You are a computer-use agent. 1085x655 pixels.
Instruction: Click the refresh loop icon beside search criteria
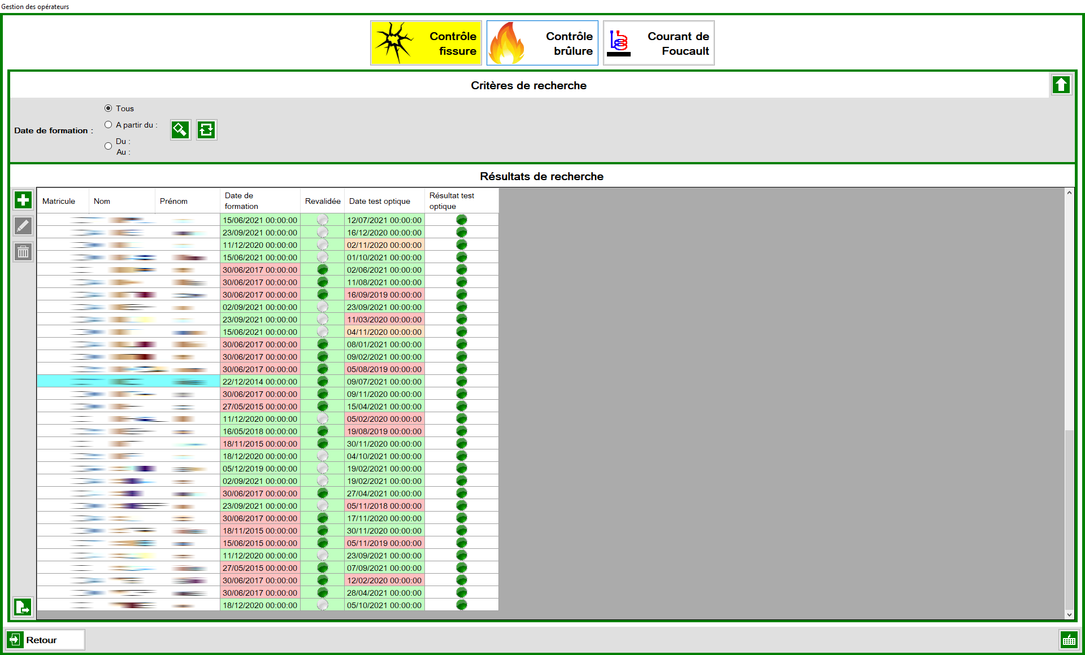click(x=206, y=129)
